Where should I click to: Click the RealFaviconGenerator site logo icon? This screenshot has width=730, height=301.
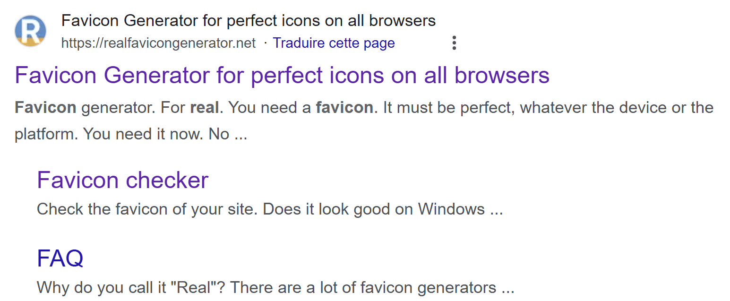(30, 30)
